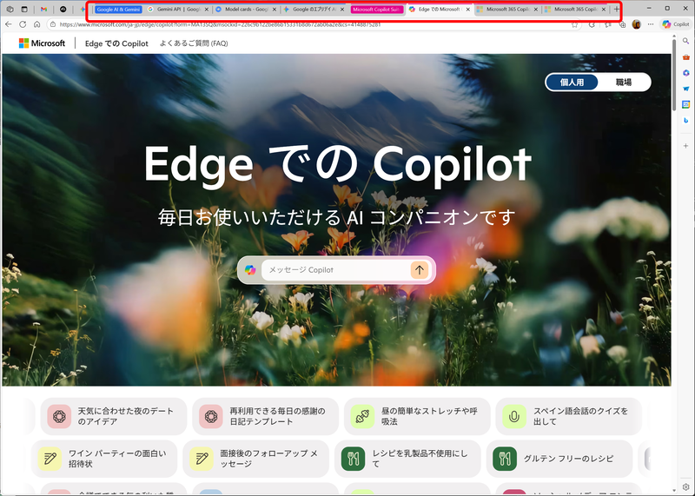Reload the current page

[23, 24]
